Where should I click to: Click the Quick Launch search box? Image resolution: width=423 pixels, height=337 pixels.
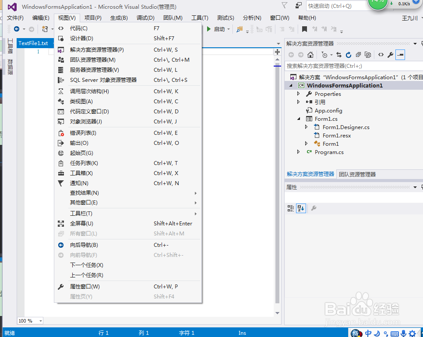click(337, 6)
